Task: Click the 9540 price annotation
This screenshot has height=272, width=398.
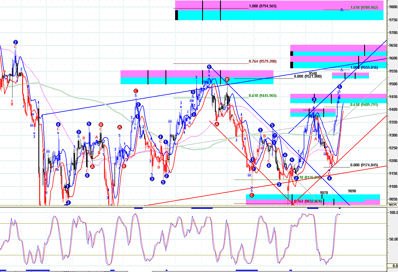Action: [313, 74]
